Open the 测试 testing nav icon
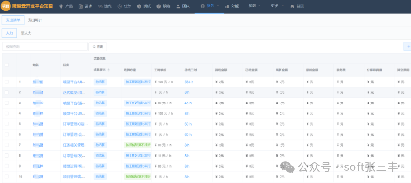Viewport: 411px width, 183px height. 139,6
